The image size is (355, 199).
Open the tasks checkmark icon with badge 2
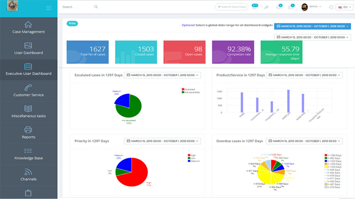pos(279,7)
